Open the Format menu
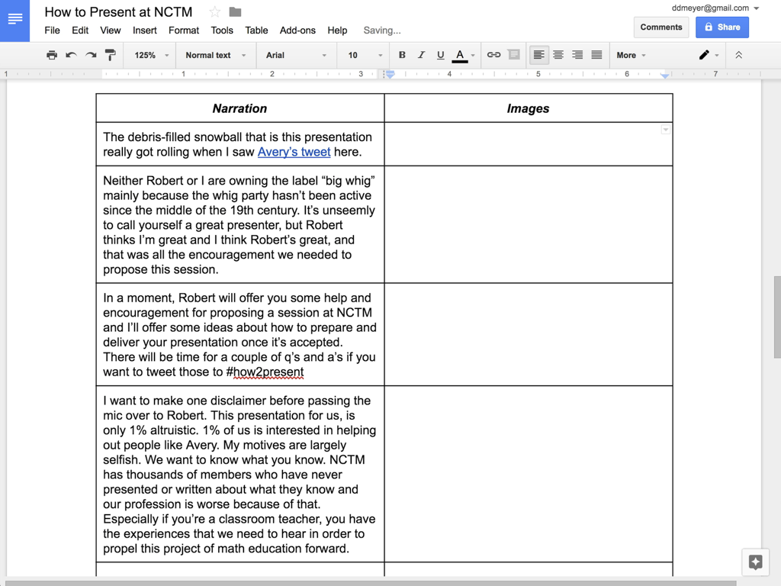The image size is (781, 586). (183, 31)
